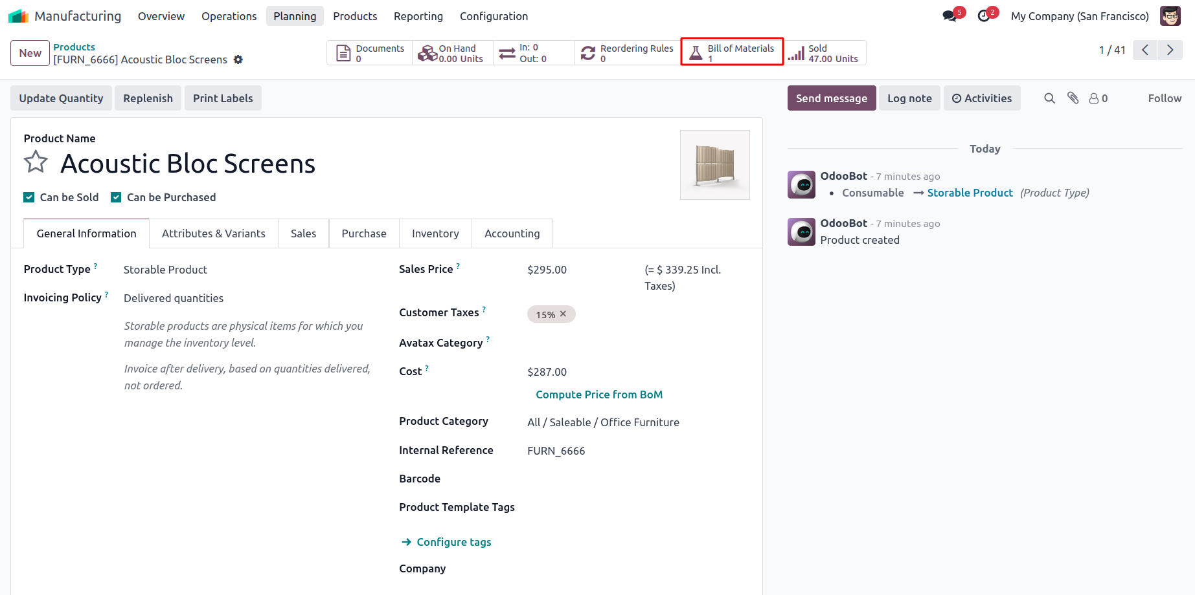The height and width of the screenshot is (595, 1195).
Task: Open Bill of Materials smart button
Action: [732, 52]
